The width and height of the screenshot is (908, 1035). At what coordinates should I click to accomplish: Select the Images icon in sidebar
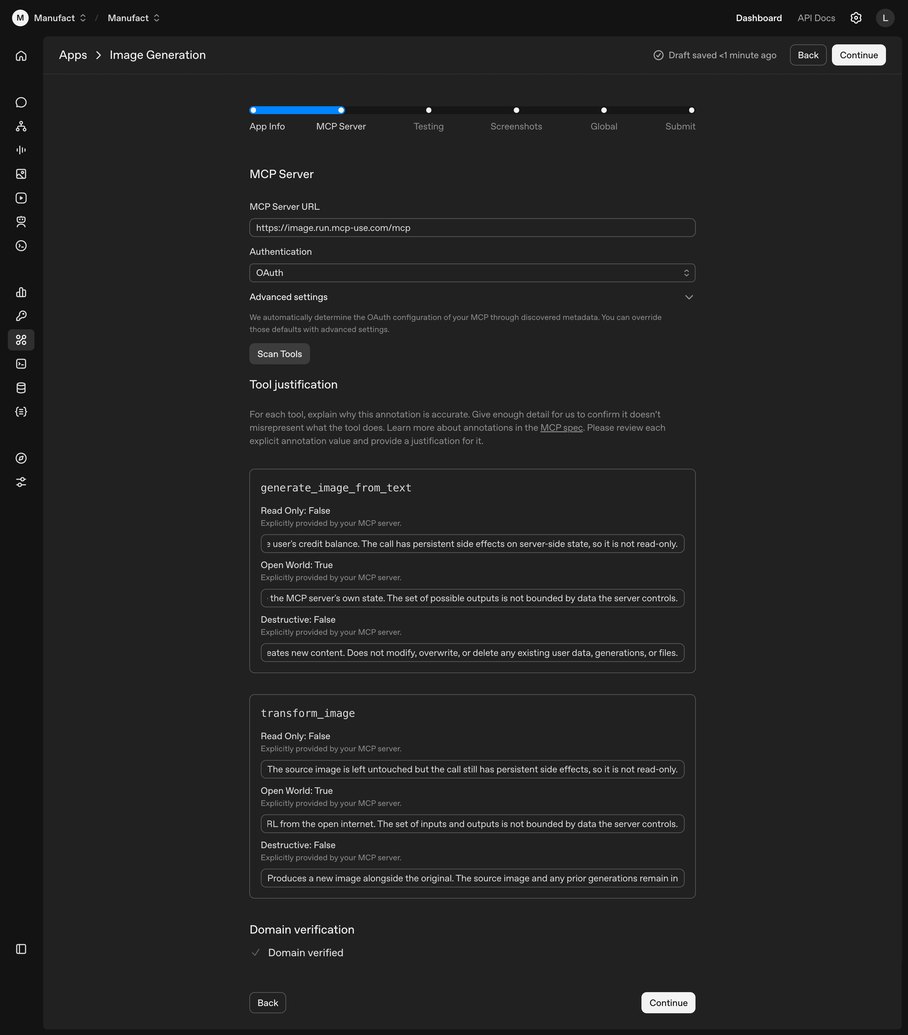[x=21, y=174]
